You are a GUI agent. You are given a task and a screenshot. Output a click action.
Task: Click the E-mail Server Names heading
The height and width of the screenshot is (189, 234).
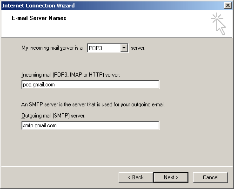(x=39, y=18)
